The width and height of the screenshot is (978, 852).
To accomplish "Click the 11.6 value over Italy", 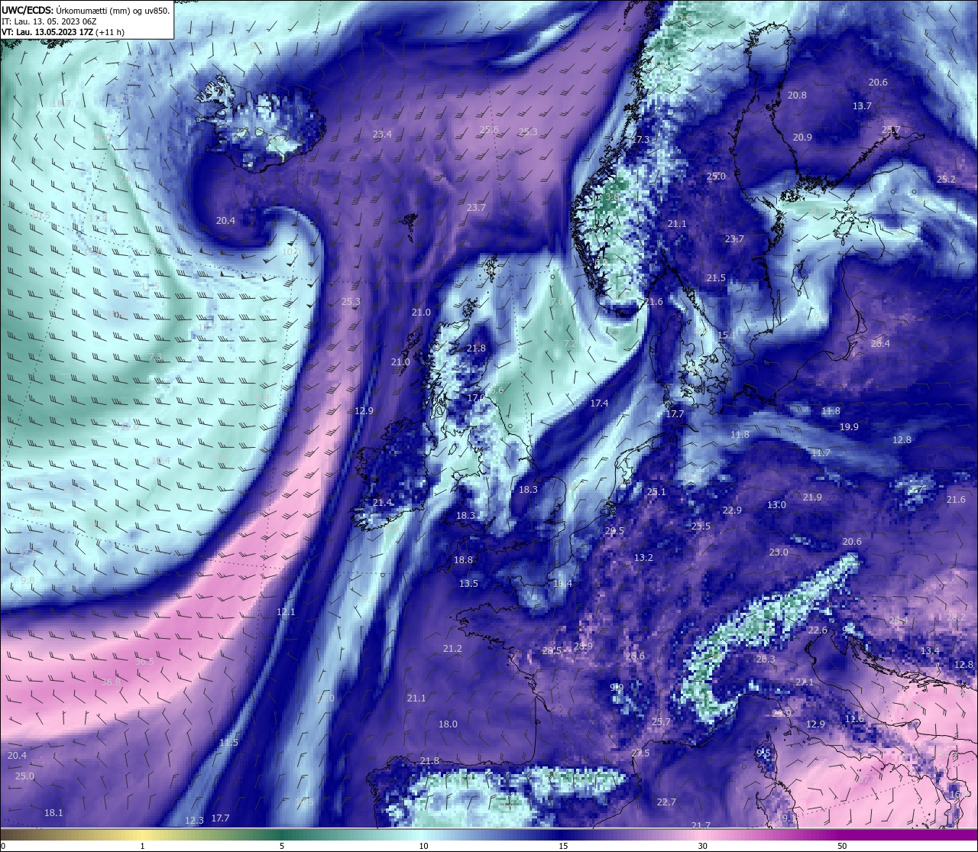I will pyautogui.click(x=854, y=719).
